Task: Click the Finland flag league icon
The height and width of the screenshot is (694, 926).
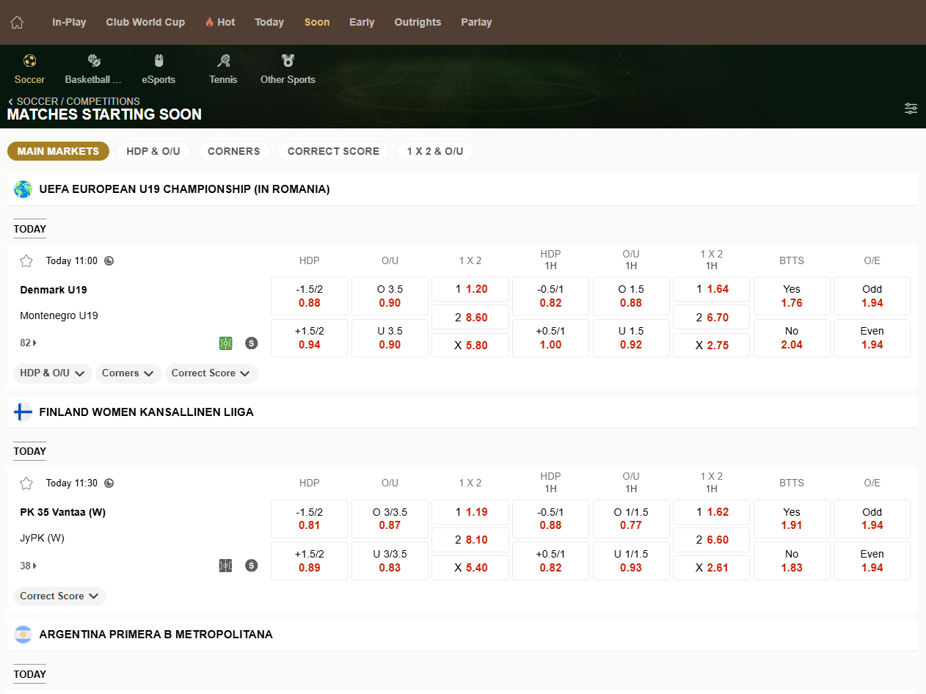Action: (23, 412)
